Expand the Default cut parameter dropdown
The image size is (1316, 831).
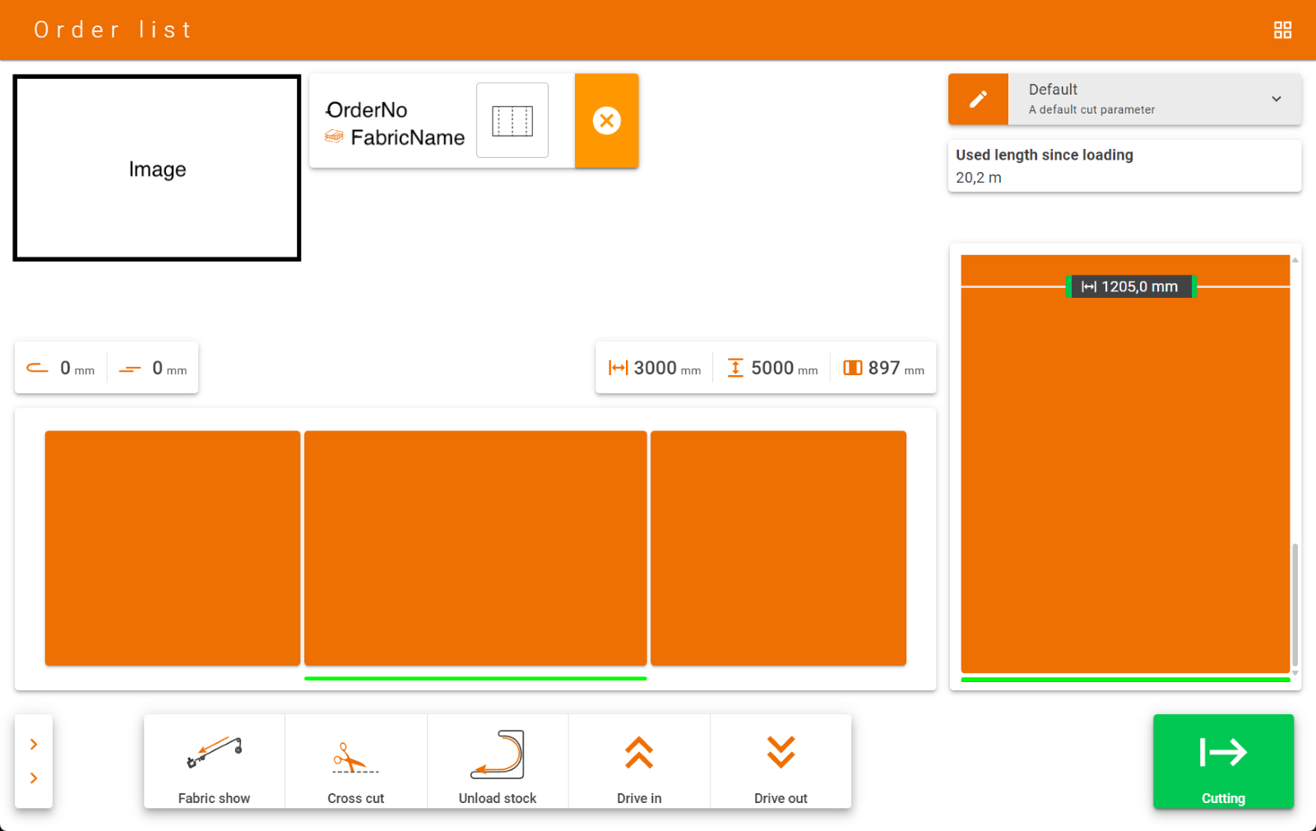pyautogui.click(x=1276, y=99)
